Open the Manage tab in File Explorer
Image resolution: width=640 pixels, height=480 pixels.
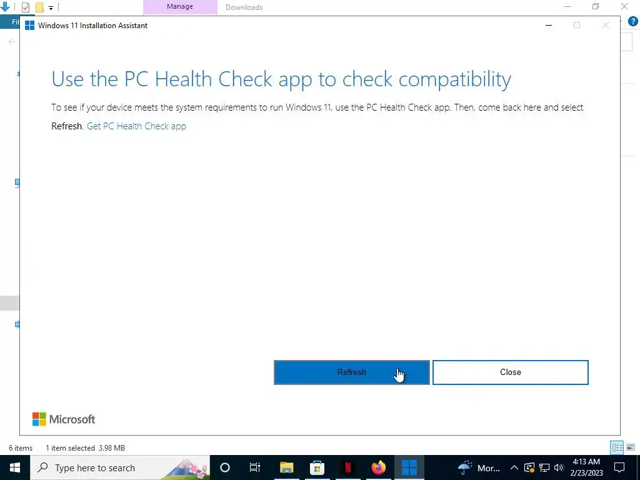click(180, 7)
